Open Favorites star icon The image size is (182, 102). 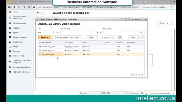click(x=14, y=7)
